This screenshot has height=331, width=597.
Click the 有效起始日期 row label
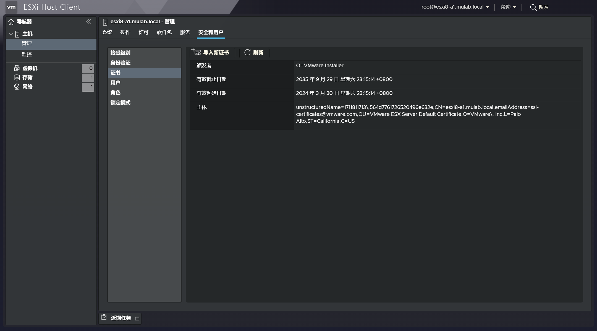click(x=211, y=93)
